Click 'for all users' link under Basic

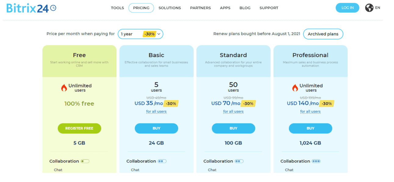(x=156, y=111)
